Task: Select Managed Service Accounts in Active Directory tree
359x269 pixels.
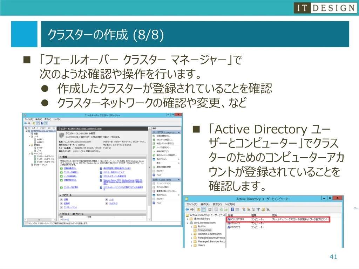Action: coord(211,242)
